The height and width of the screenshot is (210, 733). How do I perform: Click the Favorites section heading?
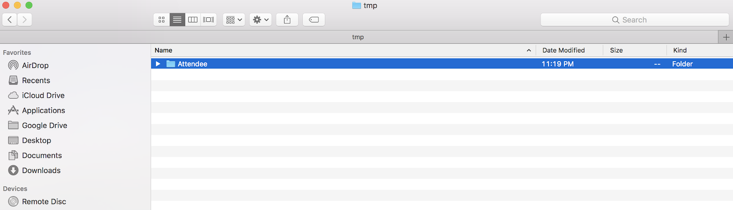[x=17, y=52]
